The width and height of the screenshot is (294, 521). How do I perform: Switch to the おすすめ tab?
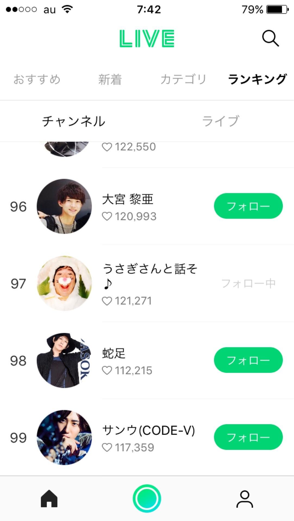coord(37,80)
